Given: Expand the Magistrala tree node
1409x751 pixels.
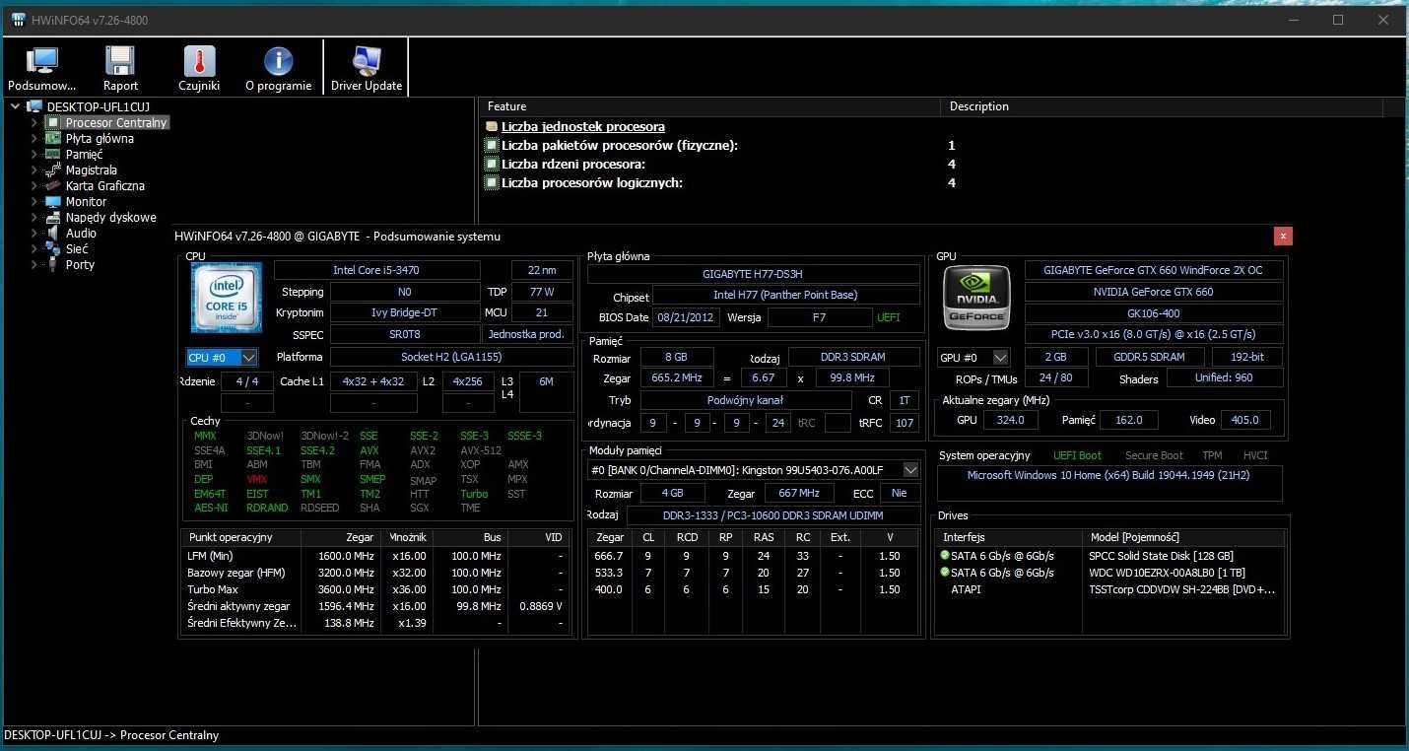Looking at the screenshot, I should click(34, 171).
